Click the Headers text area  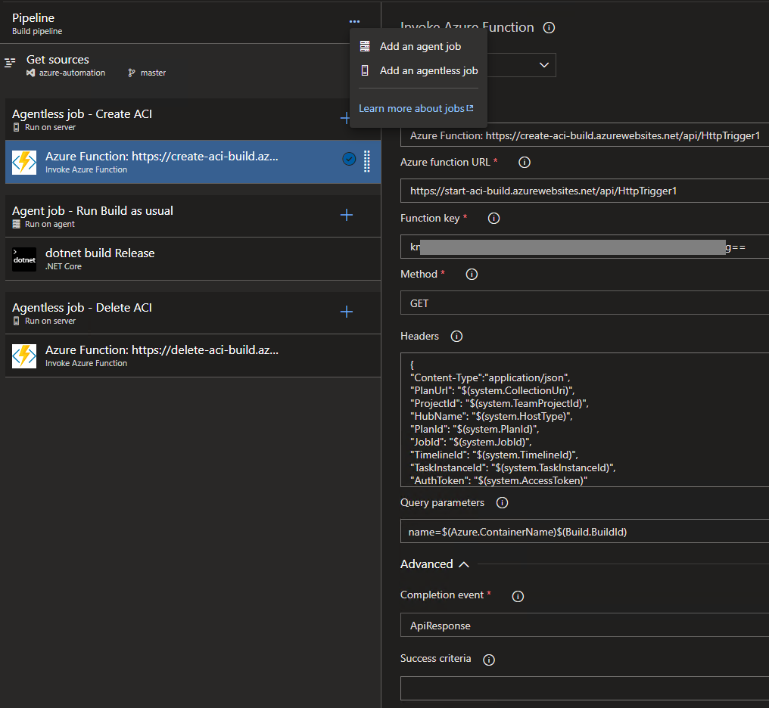tap(584, 419)
